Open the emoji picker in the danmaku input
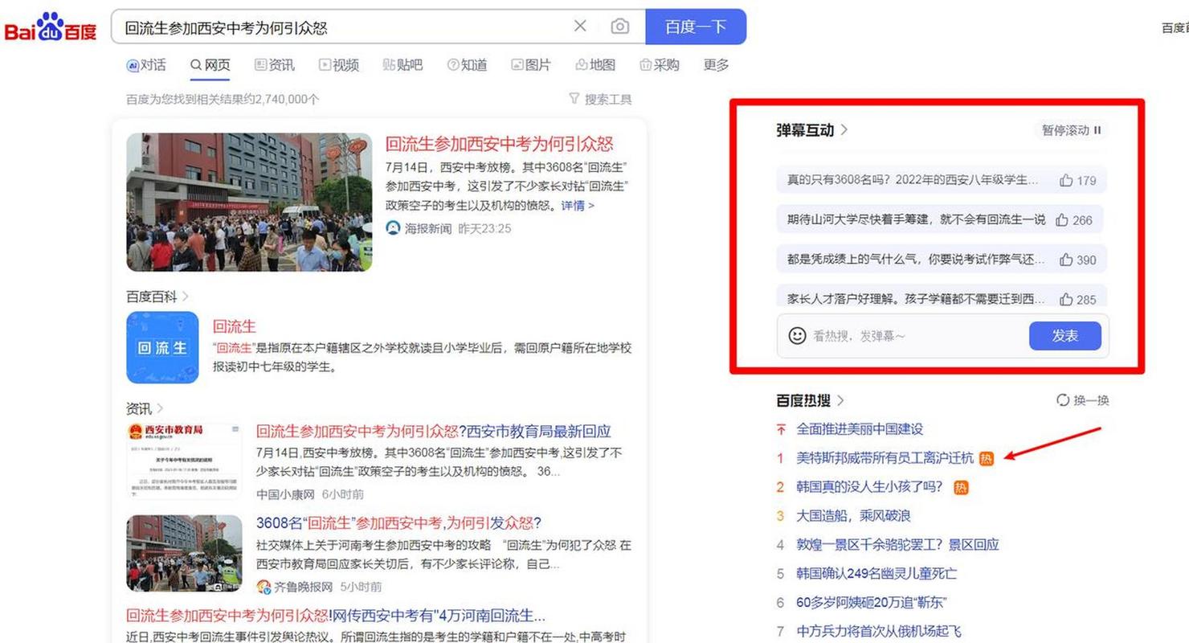 pyautogui.click(x=795, y=335)
